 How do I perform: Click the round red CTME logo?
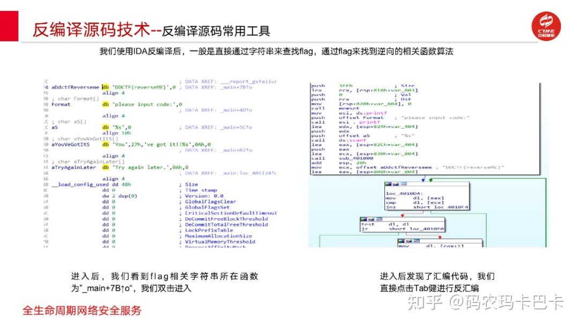click(546, 26)
